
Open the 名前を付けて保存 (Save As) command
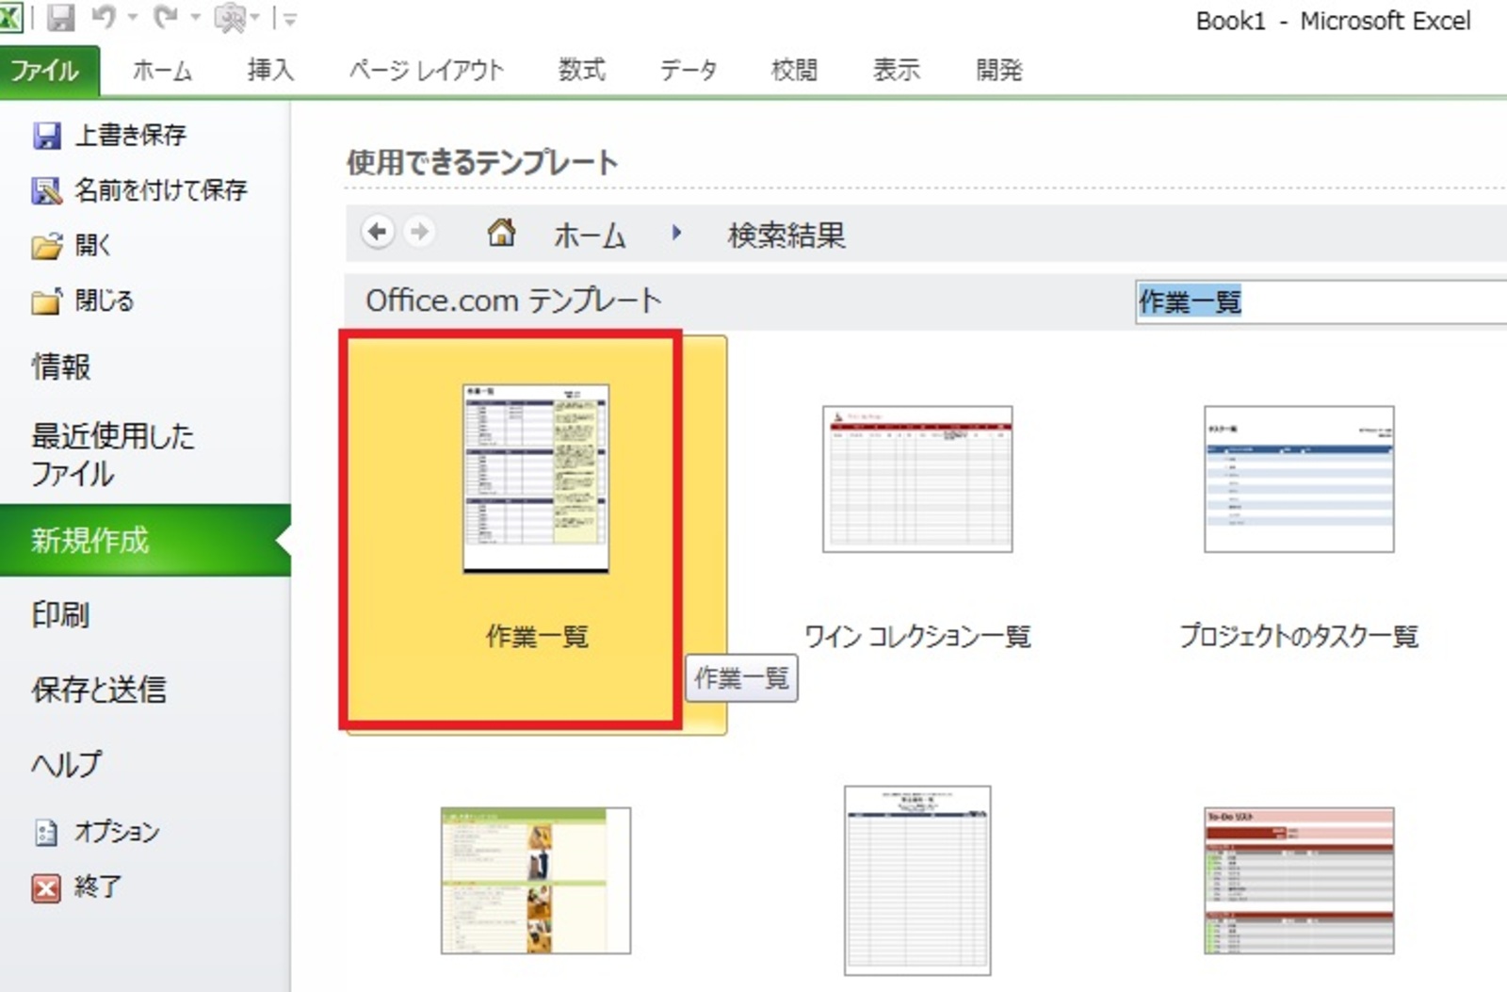[160, 190]
